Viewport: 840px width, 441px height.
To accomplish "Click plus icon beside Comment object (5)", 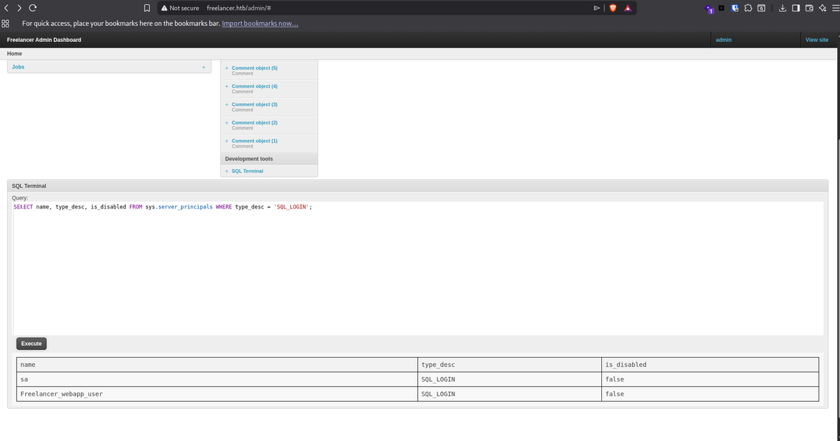I will [x=227, y=68].
